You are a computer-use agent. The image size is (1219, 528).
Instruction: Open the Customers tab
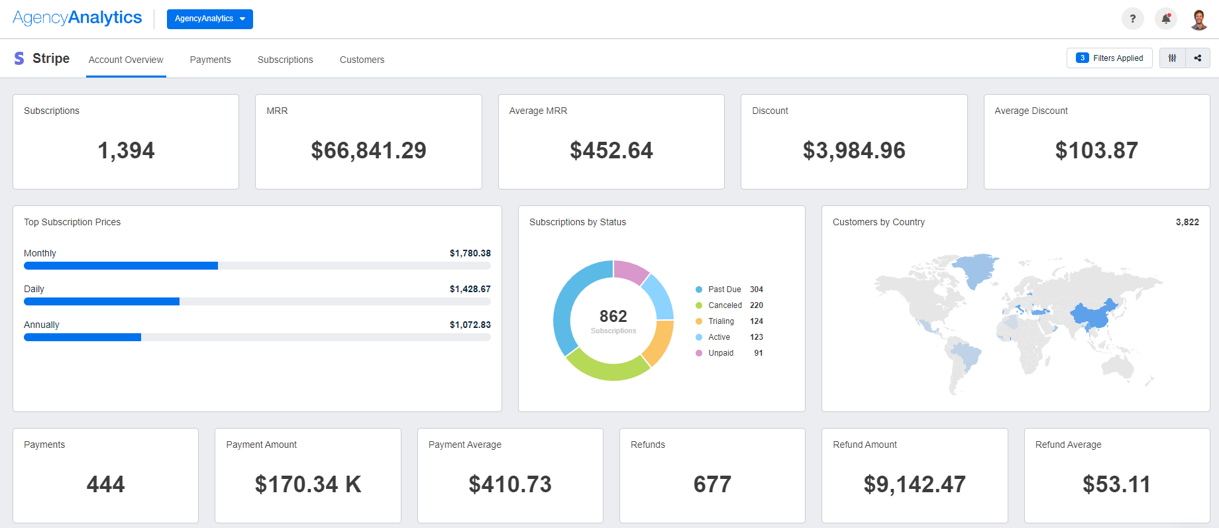(362, 60)
